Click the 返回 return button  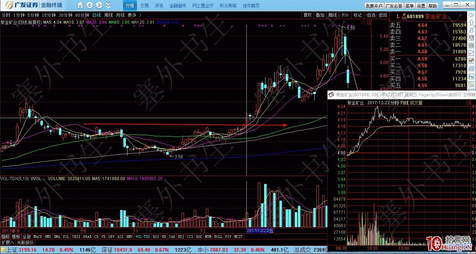point(383,15)
